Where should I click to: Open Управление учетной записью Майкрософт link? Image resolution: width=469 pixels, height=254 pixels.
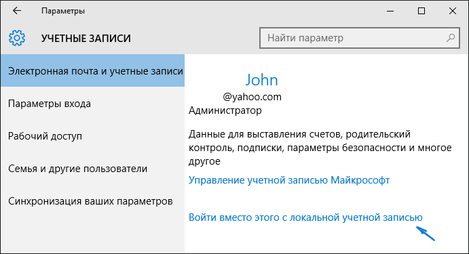point(289,180)
